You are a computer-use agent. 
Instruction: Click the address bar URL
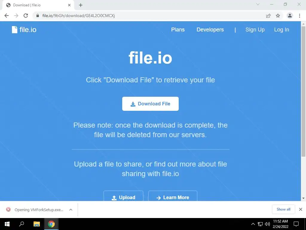click(x=79, y=16)
